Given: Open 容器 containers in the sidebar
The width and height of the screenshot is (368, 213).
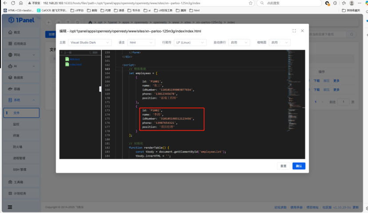Looking at the screenshot, I should (21, 89).
